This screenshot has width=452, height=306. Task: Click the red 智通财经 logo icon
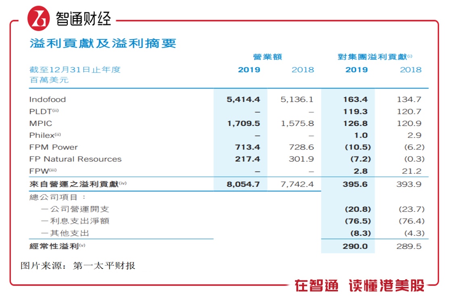coord(39,18)
